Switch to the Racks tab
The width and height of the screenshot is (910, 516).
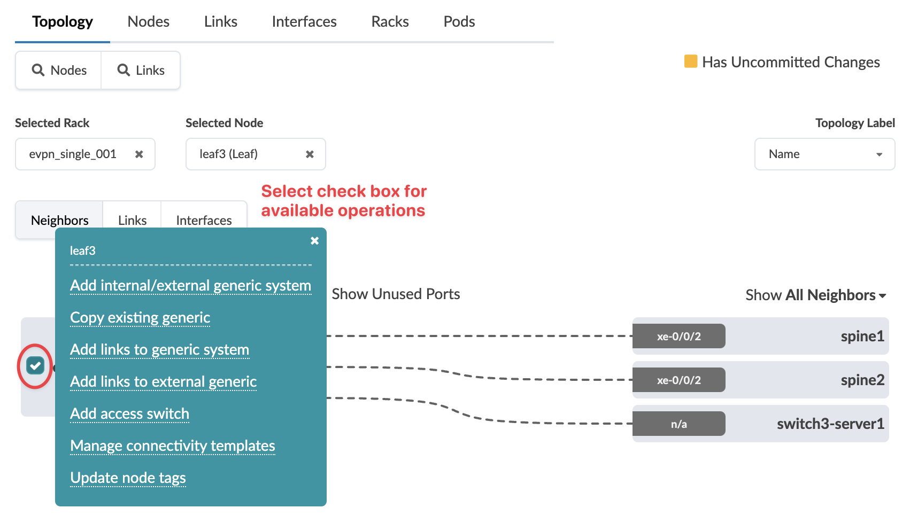pos(390,21)
